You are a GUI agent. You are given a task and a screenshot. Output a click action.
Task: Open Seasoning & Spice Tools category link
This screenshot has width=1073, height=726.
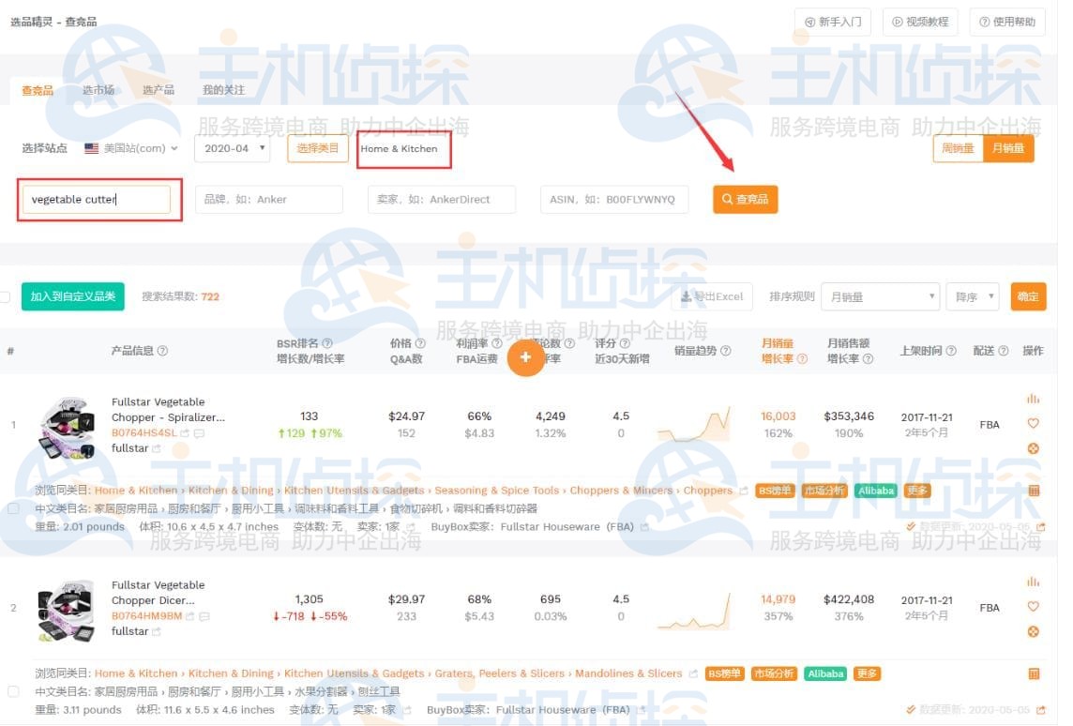coord(497,491)
